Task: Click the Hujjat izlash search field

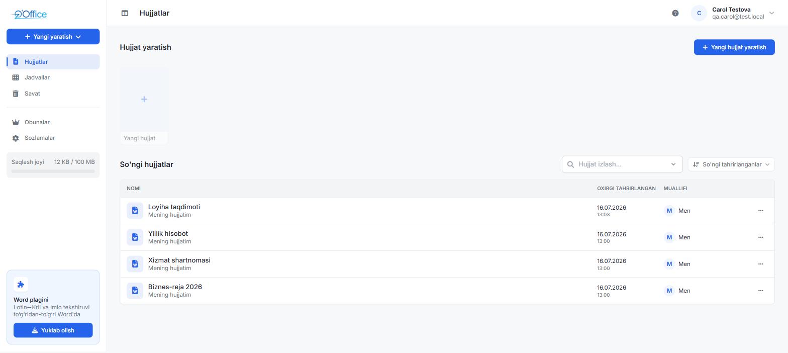Action: (x=622, y=164)
